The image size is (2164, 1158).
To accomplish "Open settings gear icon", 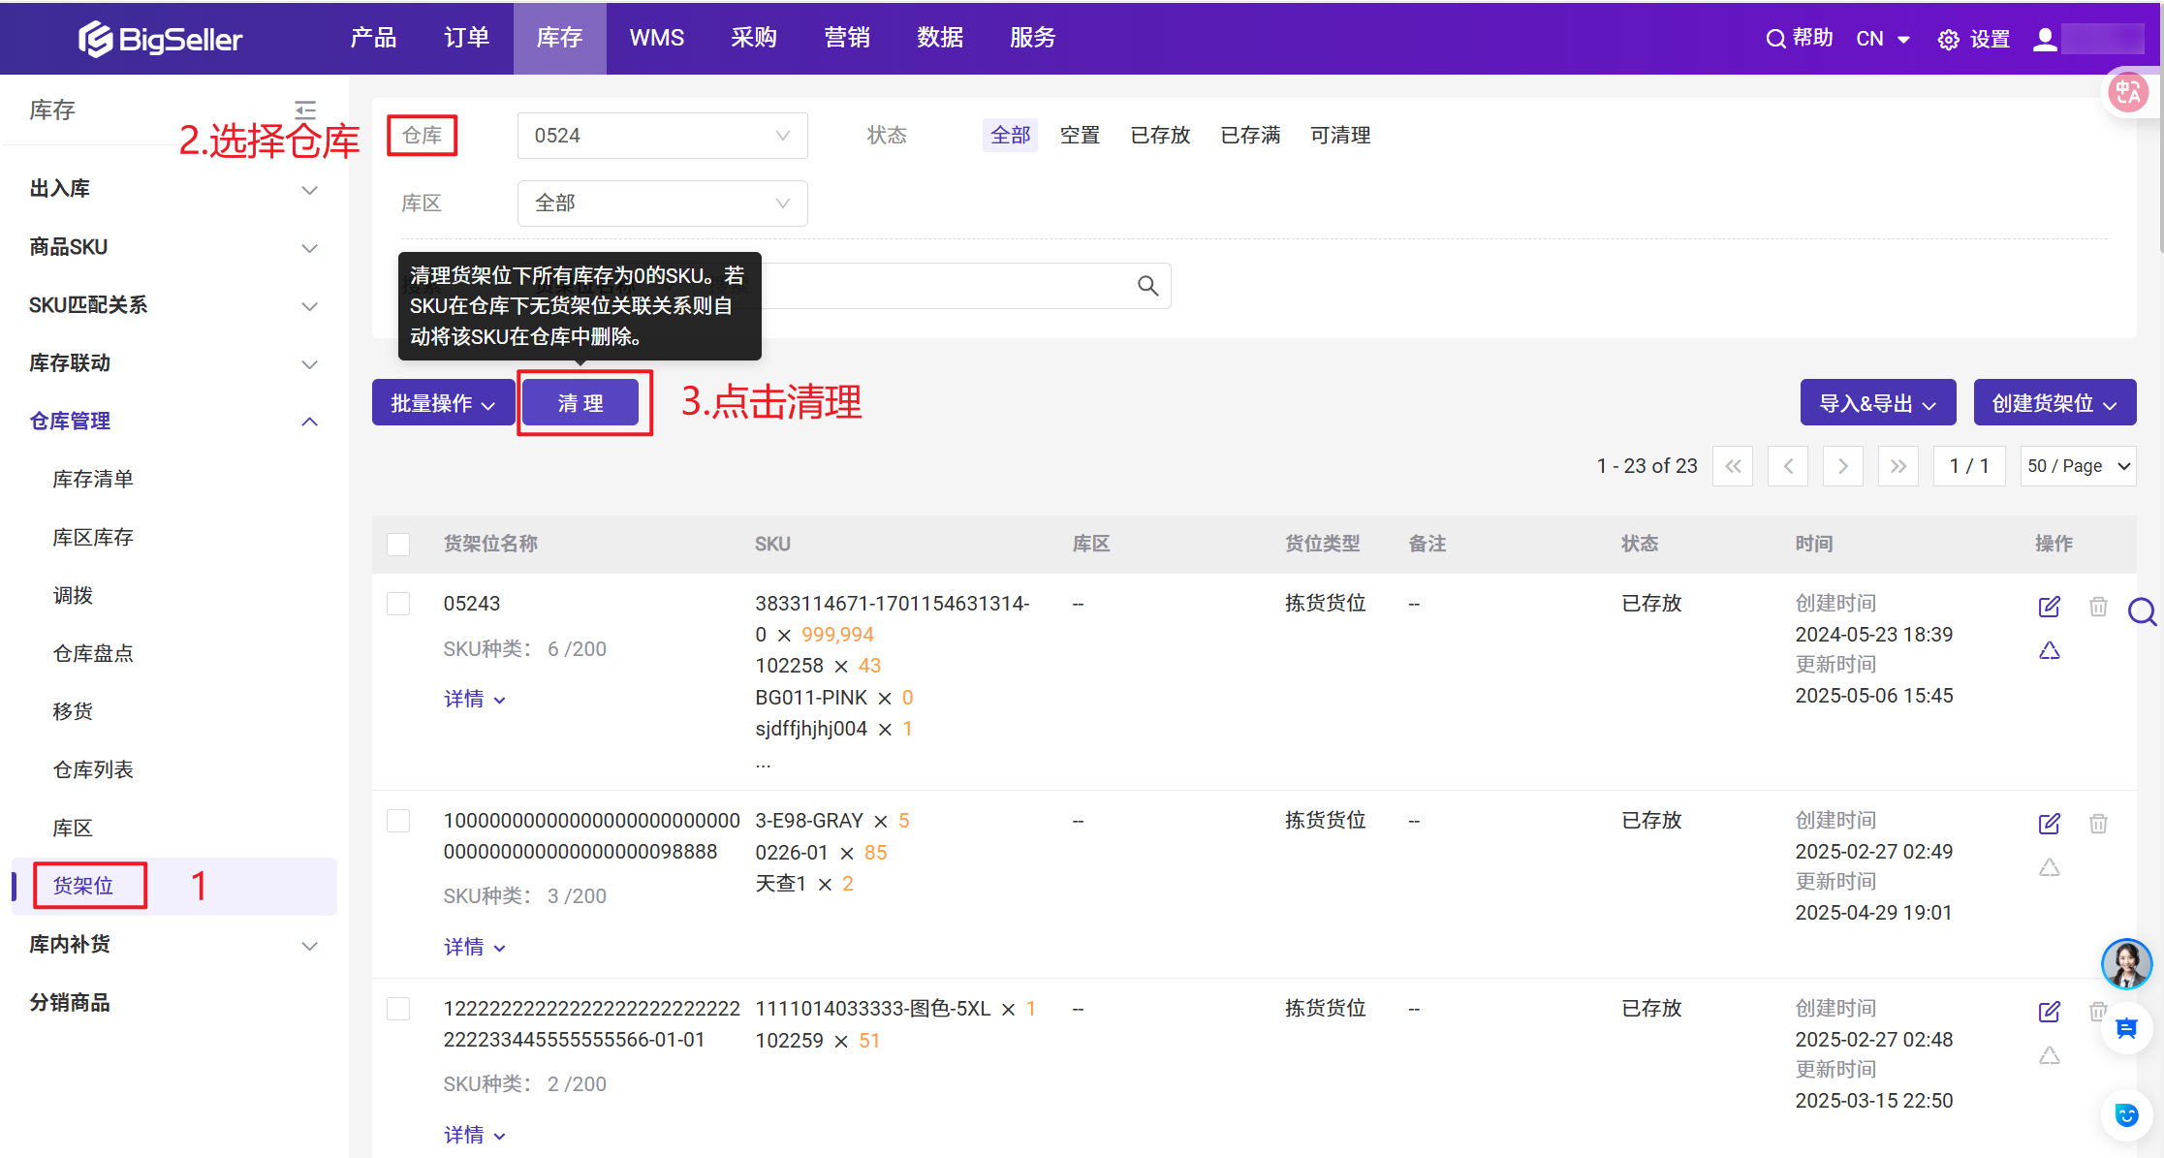I will click(x=1948, y=40).
